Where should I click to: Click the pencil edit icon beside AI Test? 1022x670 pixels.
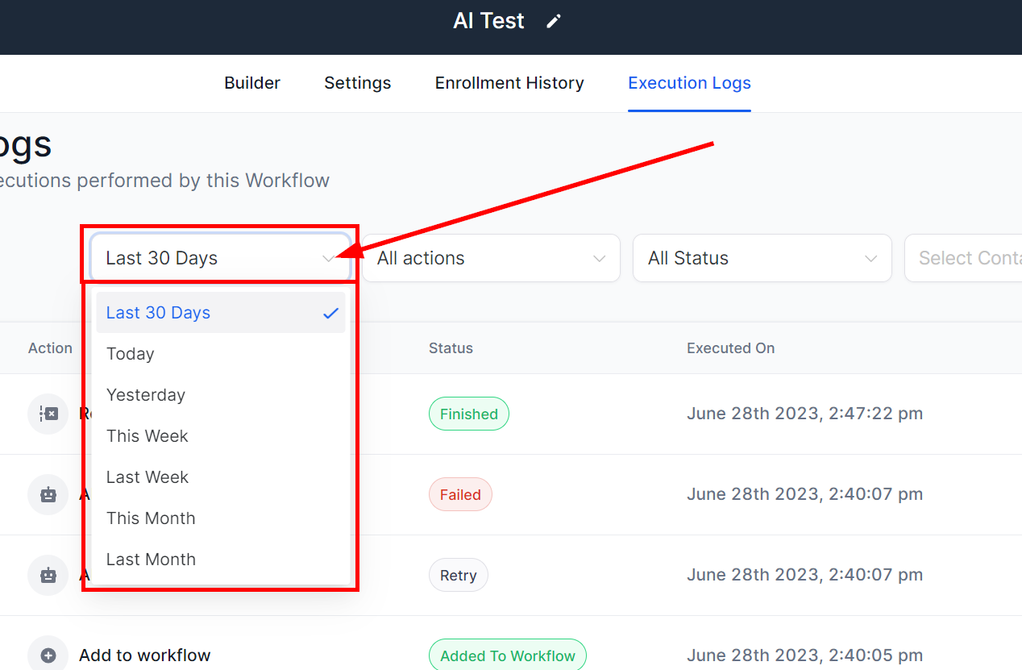pos(553,22)
